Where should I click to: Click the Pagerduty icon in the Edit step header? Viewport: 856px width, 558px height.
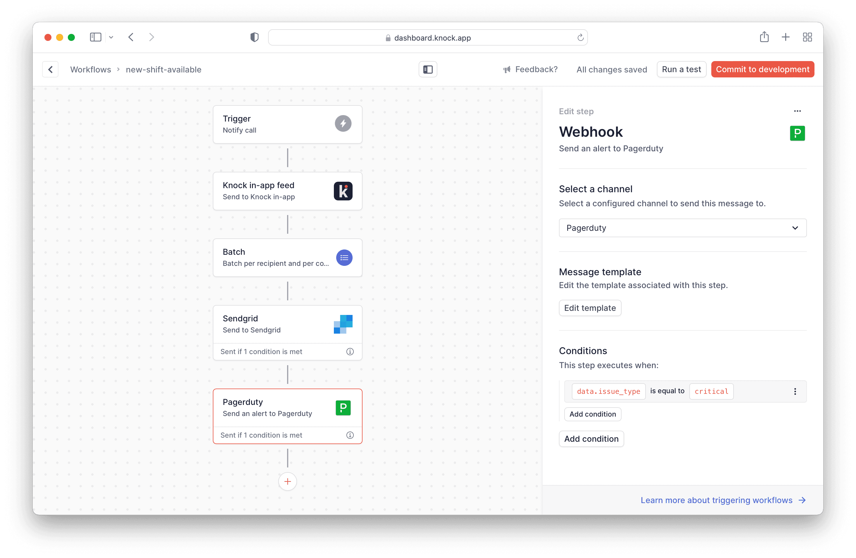click(797, 133)
